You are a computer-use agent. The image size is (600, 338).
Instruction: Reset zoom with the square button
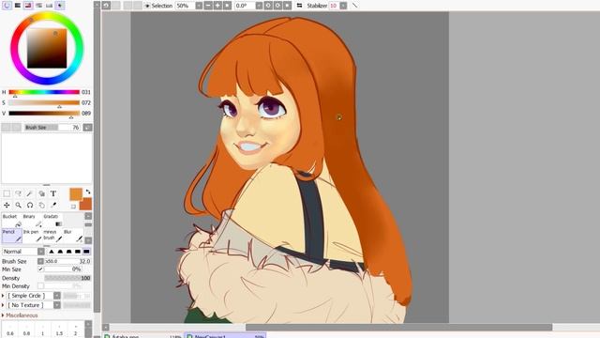tap(227, 6)
